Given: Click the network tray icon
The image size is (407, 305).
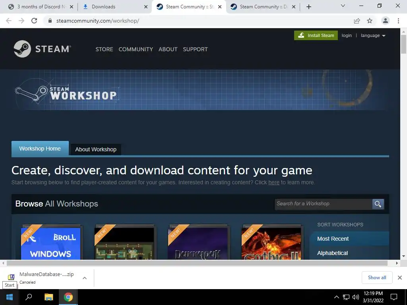Looking at the screenshot, I should (x=346, y=297).
